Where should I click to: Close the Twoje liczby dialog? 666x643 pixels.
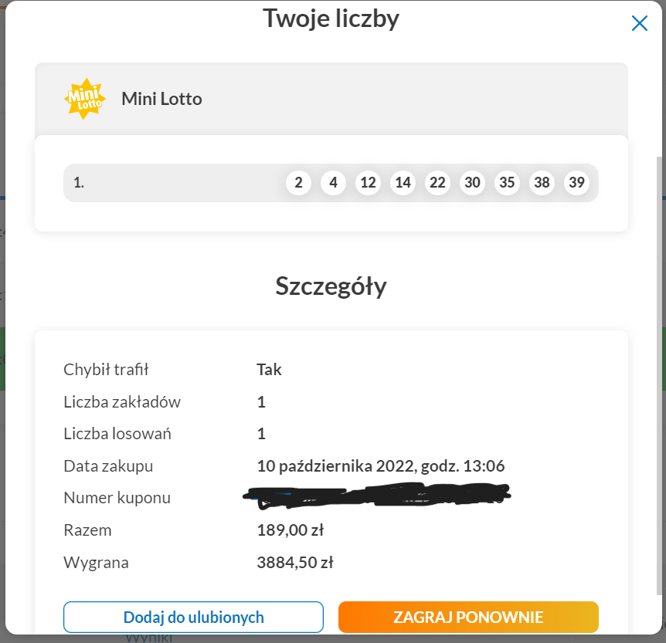639,23
